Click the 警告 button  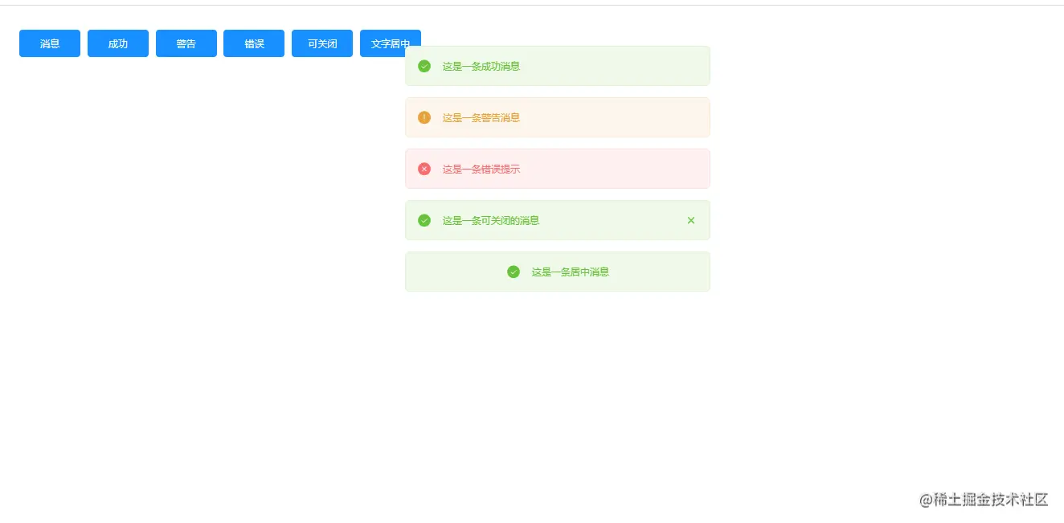pos(186,43)
